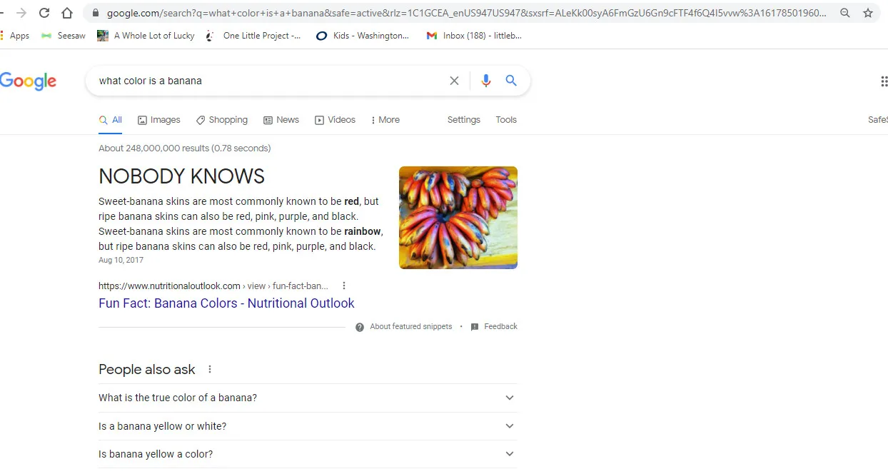View site info via the padlock icon
This screenshot has width=888, height=474.
pyautogui.click(x=95, y=13)
